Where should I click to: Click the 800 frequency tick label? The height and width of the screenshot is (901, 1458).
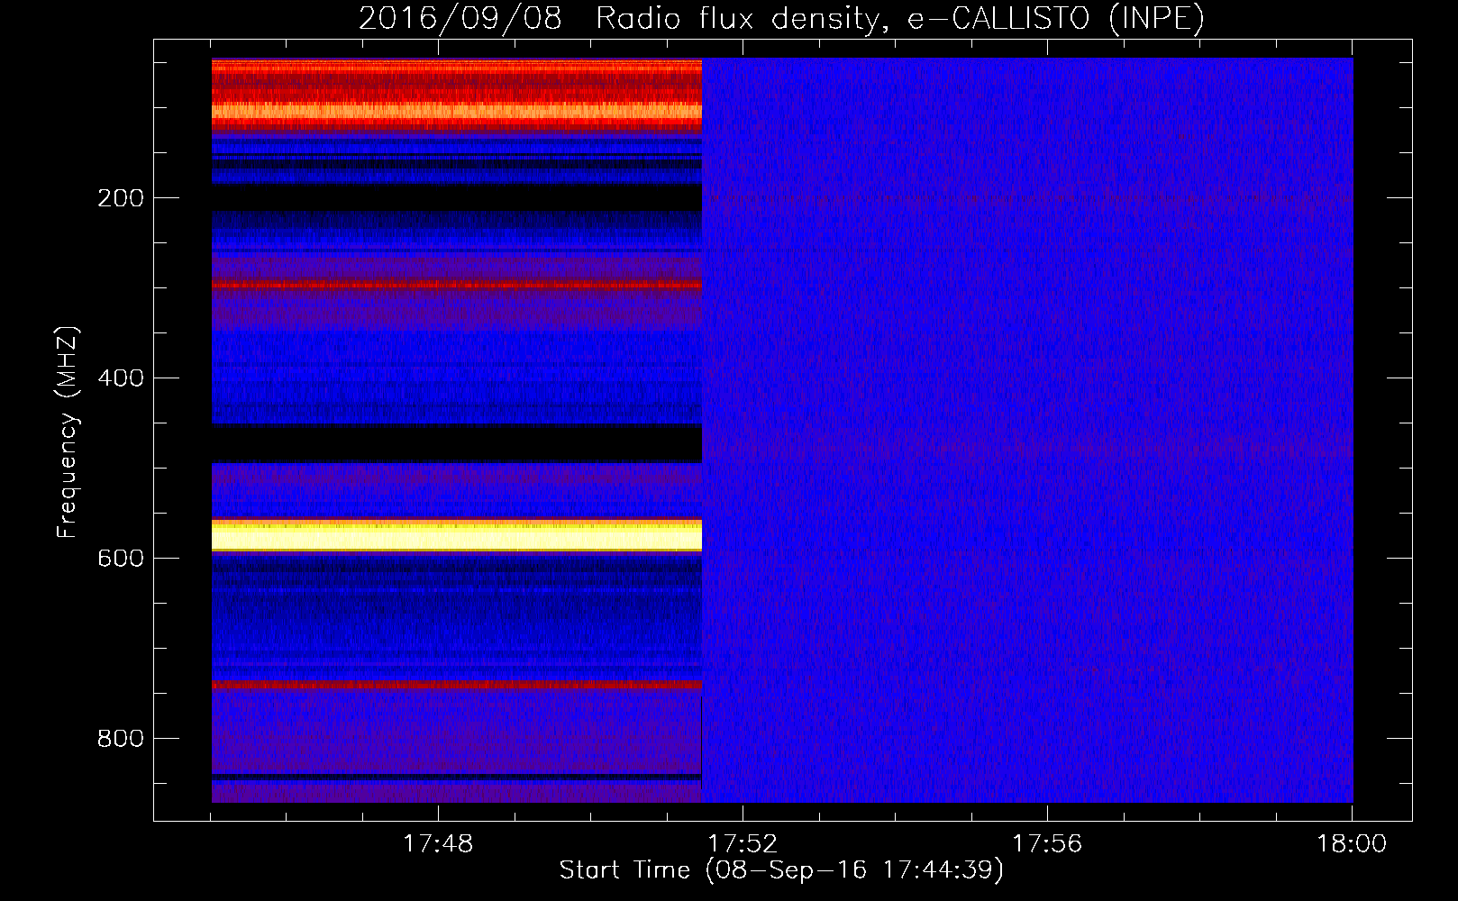[121, 739]
